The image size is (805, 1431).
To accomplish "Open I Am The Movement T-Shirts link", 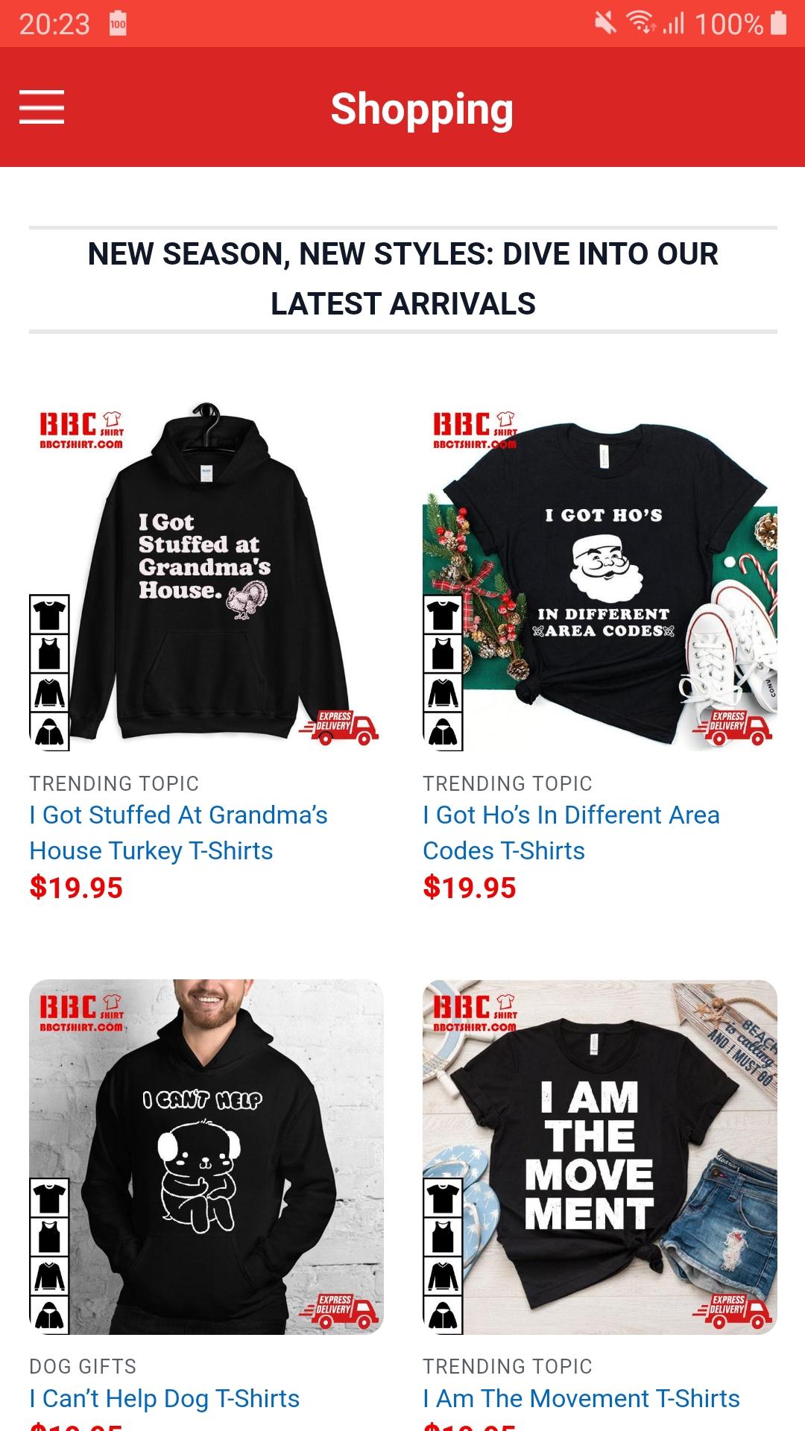I will pyautogui.click(x=581, y=1398).
